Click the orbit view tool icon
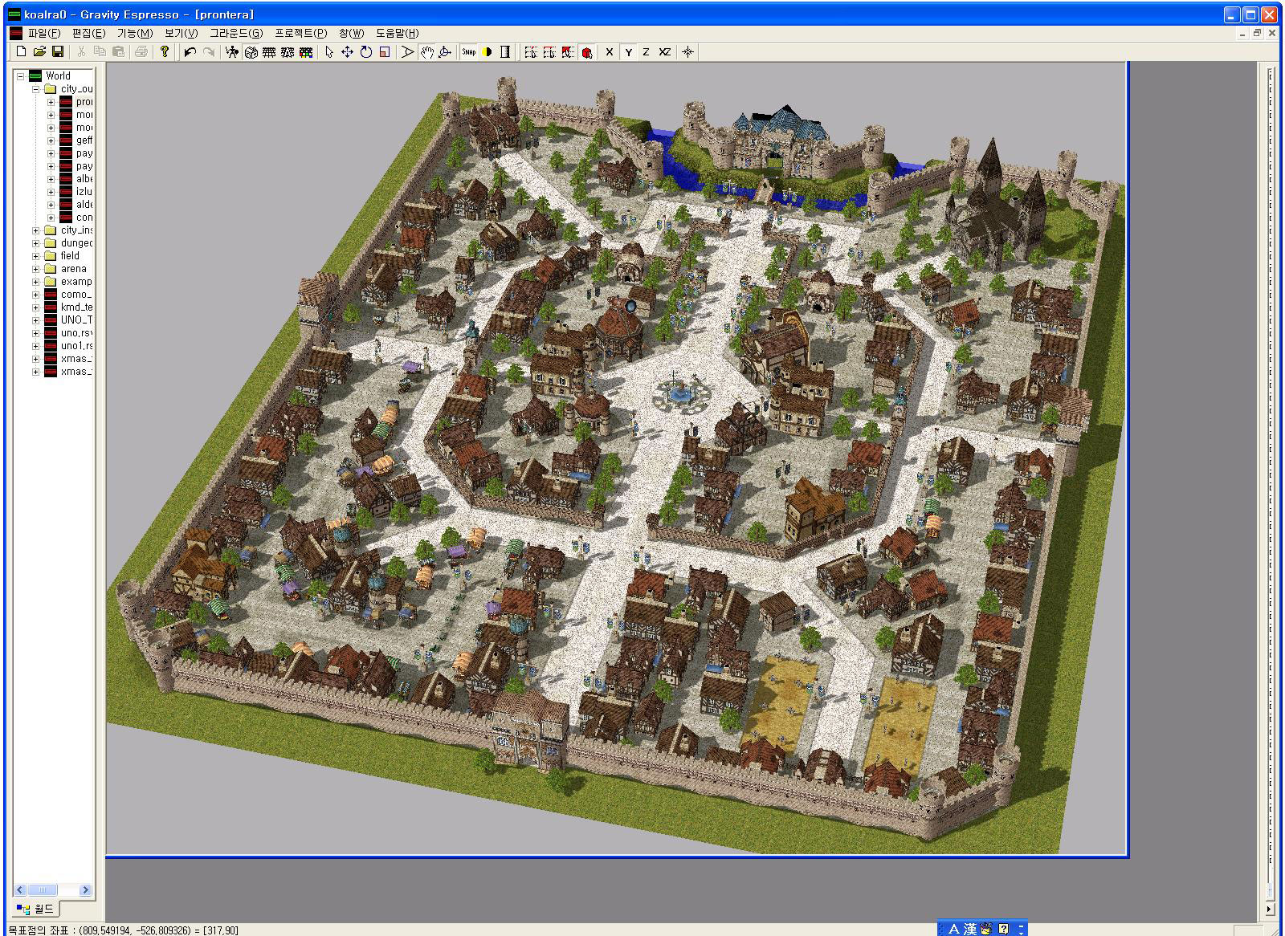The height and width of the screenshot is (936, 1285). pos(445,51)
